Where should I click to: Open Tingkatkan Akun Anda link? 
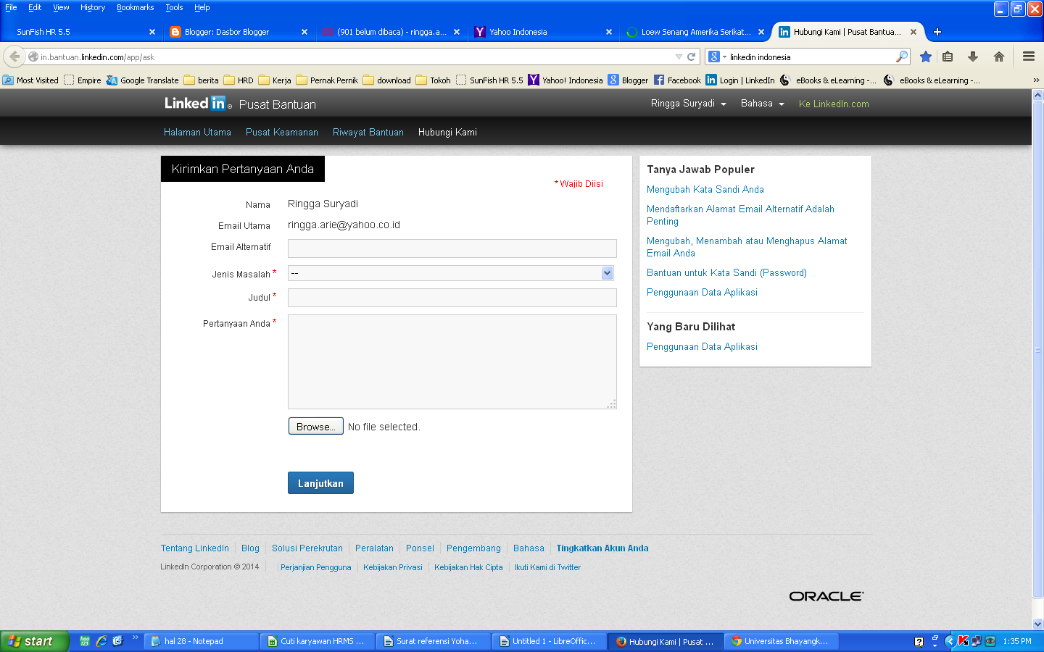click(602, 548)
